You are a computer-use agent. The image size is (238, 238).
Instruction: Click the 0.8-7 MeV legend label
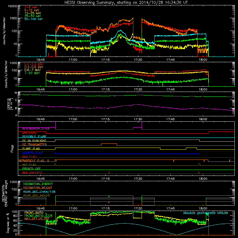click(32, 70)
